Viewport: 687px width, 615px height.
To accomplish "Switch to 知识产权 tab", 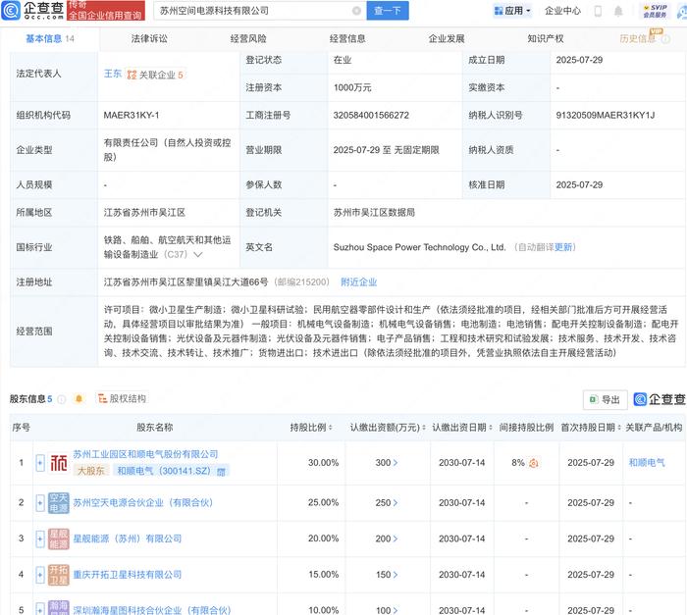I will [x=546, y=39].
